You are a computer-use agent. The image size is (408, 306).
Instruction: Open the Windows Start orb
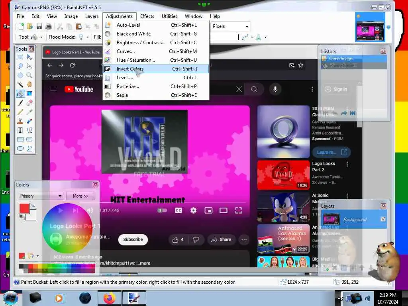point(10,298)
